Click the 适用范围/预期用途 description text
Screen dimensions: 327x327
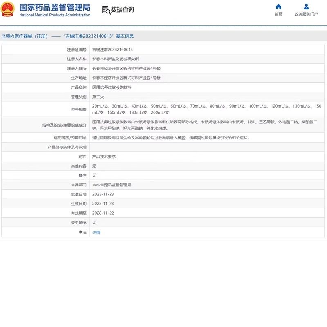tap(171, 138)
